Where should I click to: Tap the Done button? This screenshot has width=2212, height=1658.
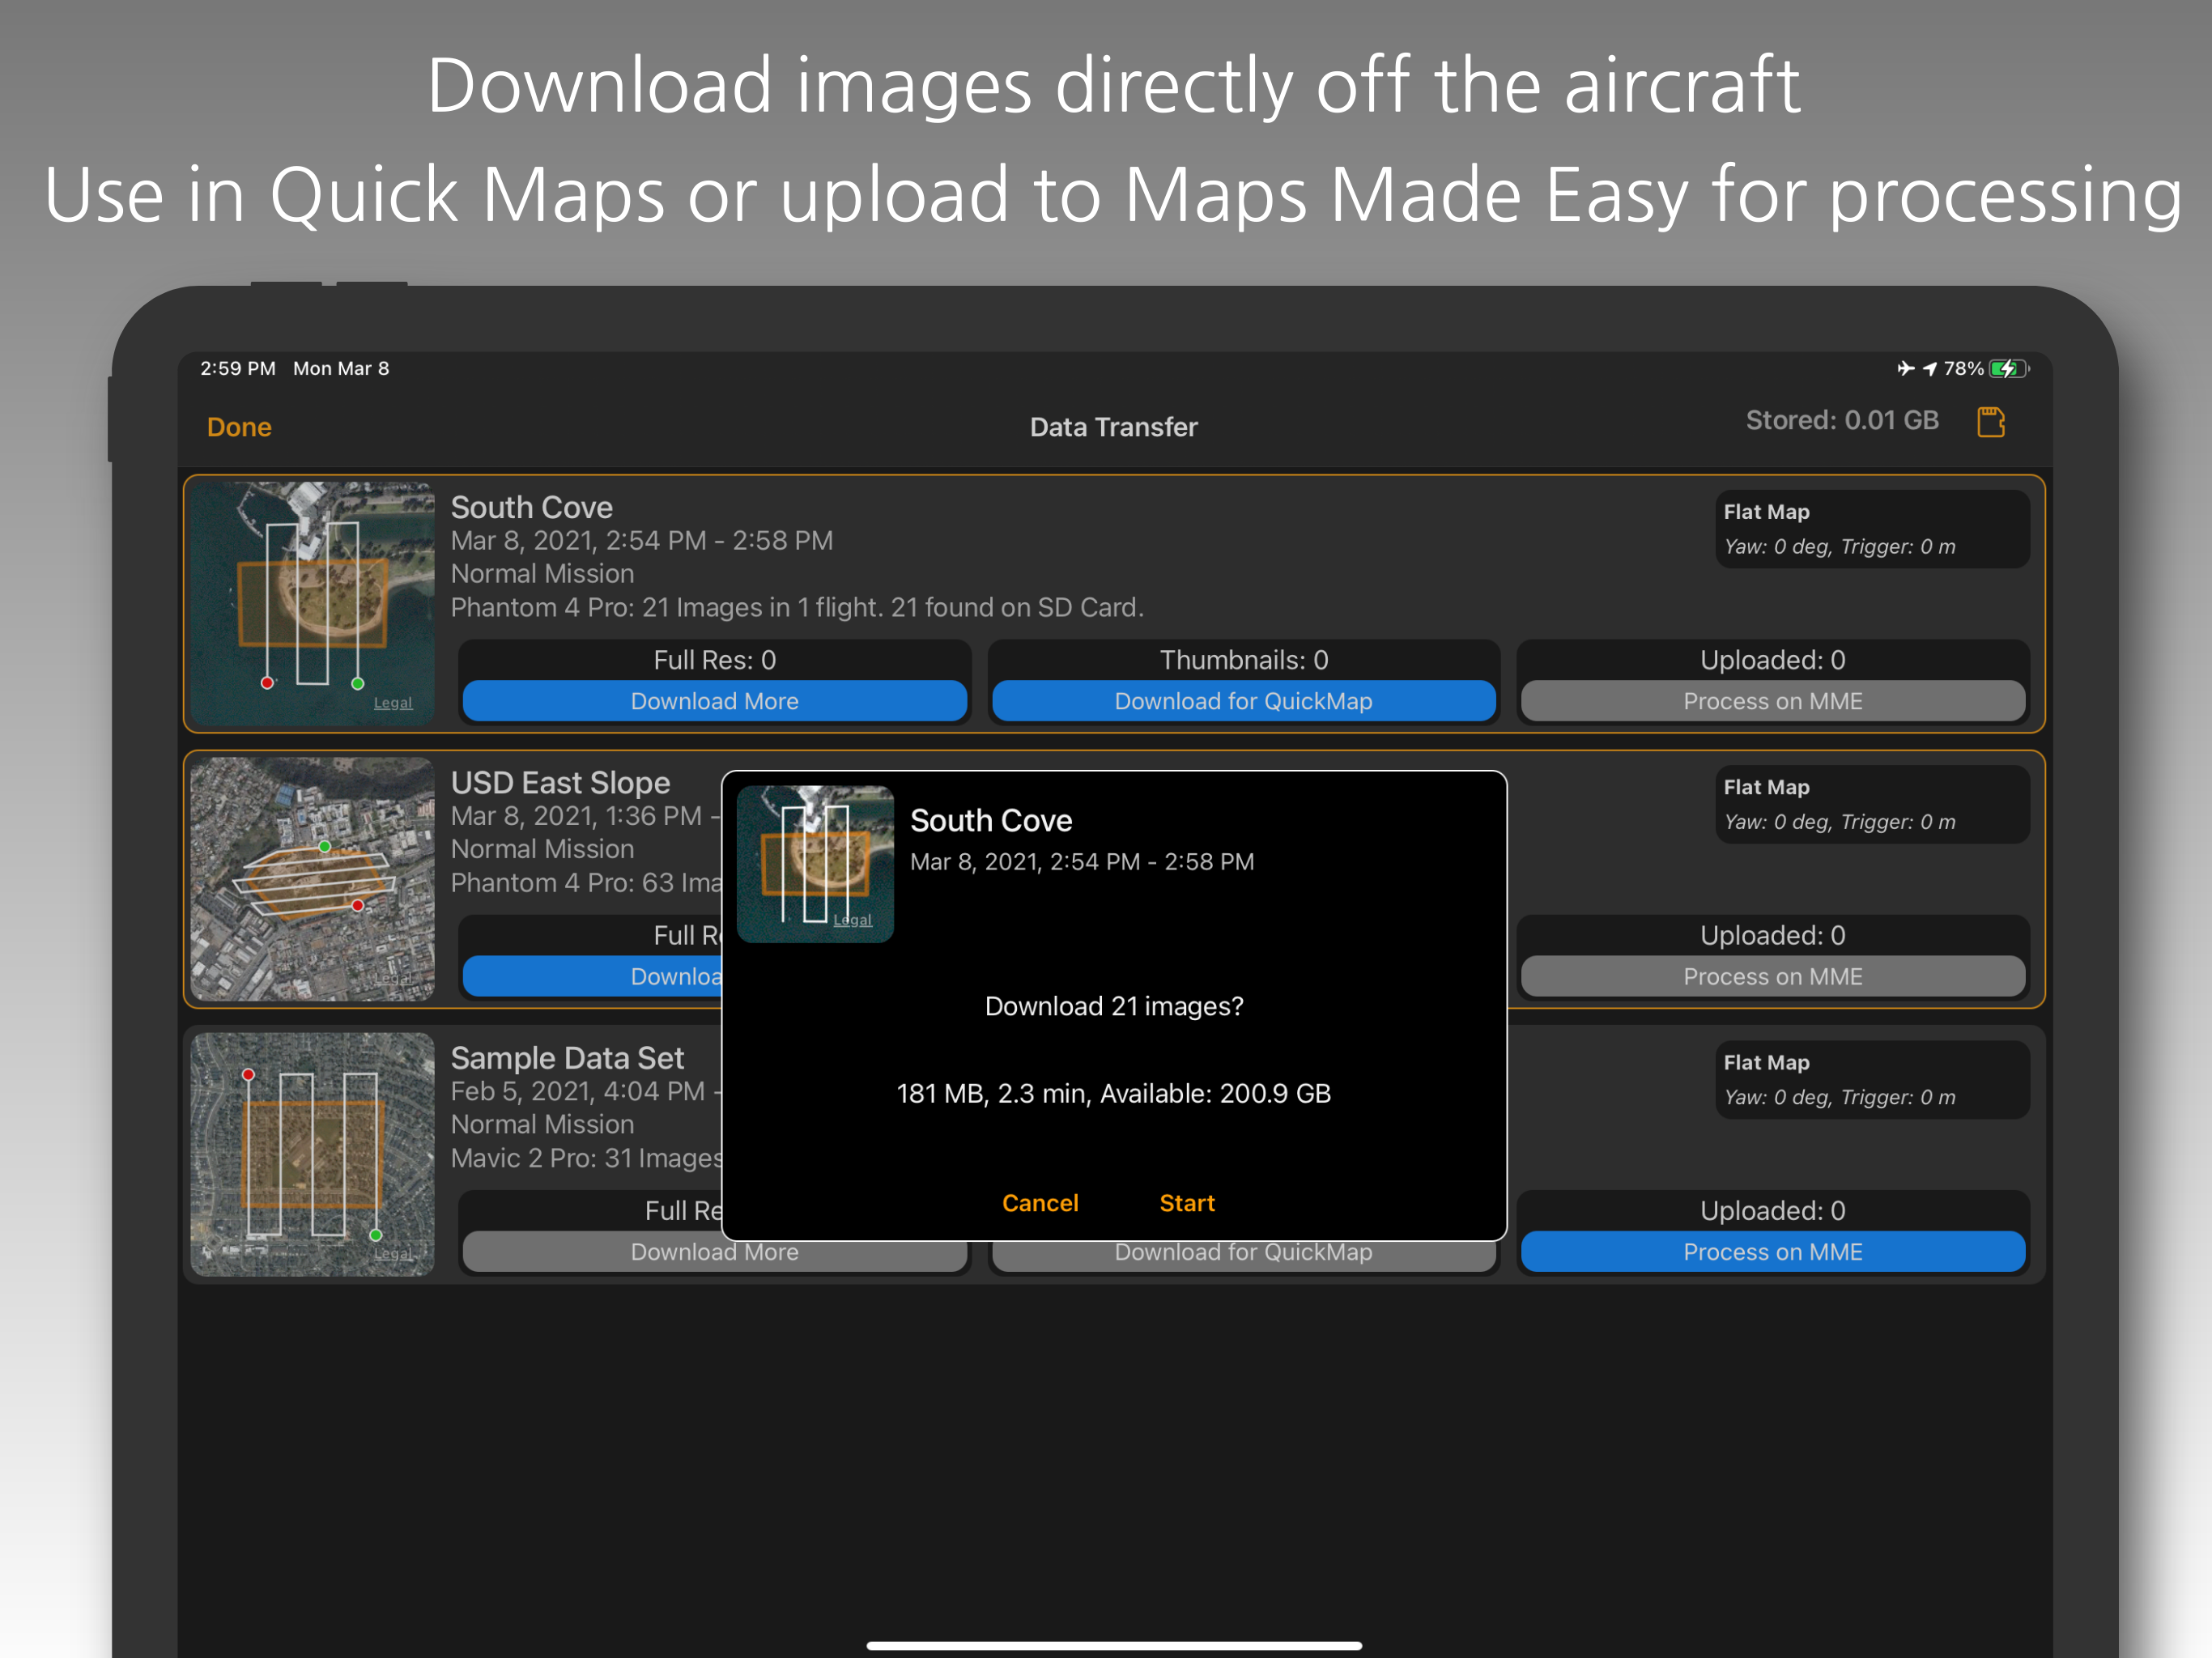point(239,427)
